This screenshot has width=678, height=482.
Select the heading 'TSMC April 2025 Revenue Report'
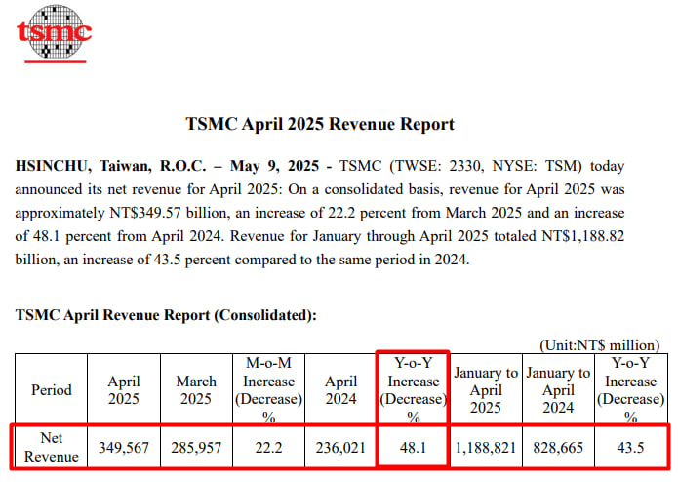point(320,124)
